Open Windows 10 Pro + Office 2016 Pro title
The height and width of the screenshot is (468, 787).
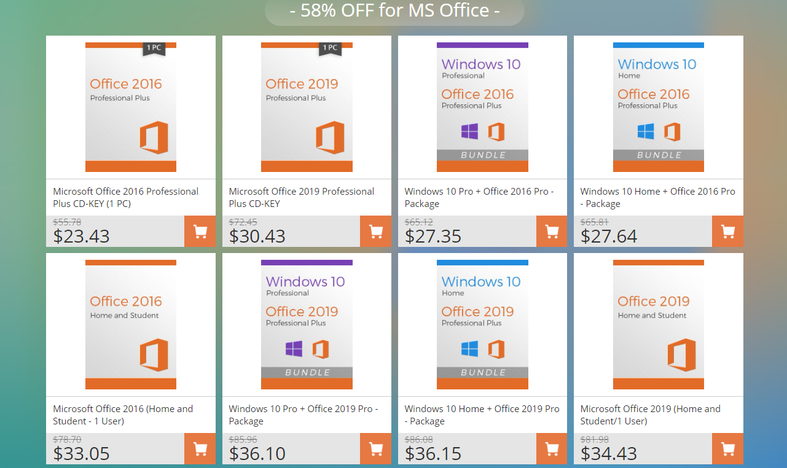(479, 197)
